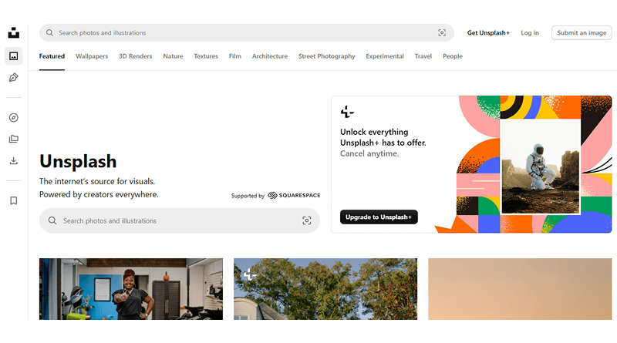Select the Architecture tab
The image size is (617, 343).
[269, 56]
